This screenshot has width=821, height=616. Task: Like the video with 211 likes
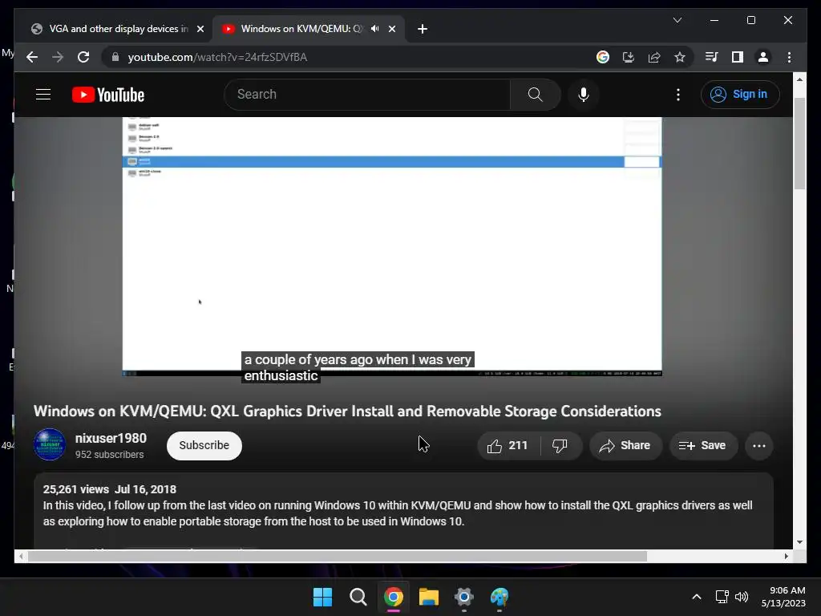(508, 446)
